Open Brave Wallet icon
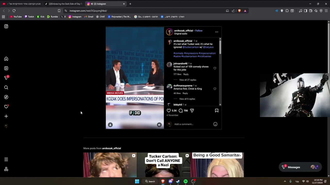Screen dimensions: 330x185 [311, 11]
